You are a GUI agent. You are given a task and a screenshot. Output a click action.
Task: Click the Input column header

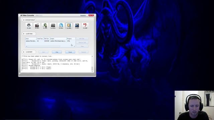(31, 39)
